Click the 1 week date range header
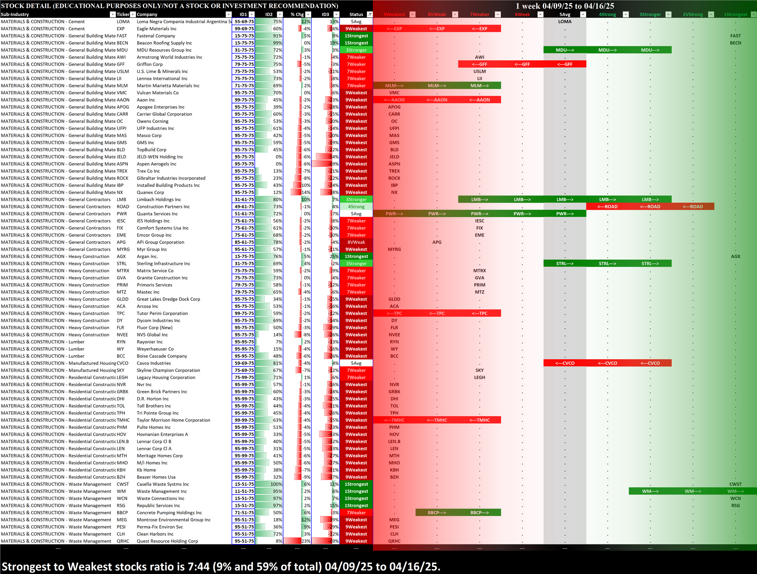757x574 pixels. [565, 6]
